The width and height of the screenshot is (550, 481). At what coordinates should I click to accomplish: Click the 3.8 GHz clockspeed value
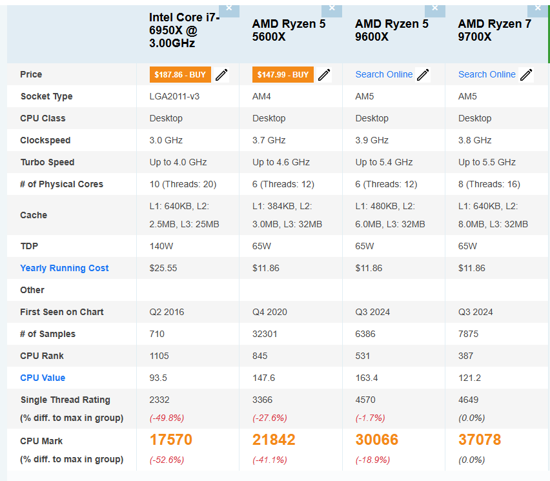pos(475,140)
